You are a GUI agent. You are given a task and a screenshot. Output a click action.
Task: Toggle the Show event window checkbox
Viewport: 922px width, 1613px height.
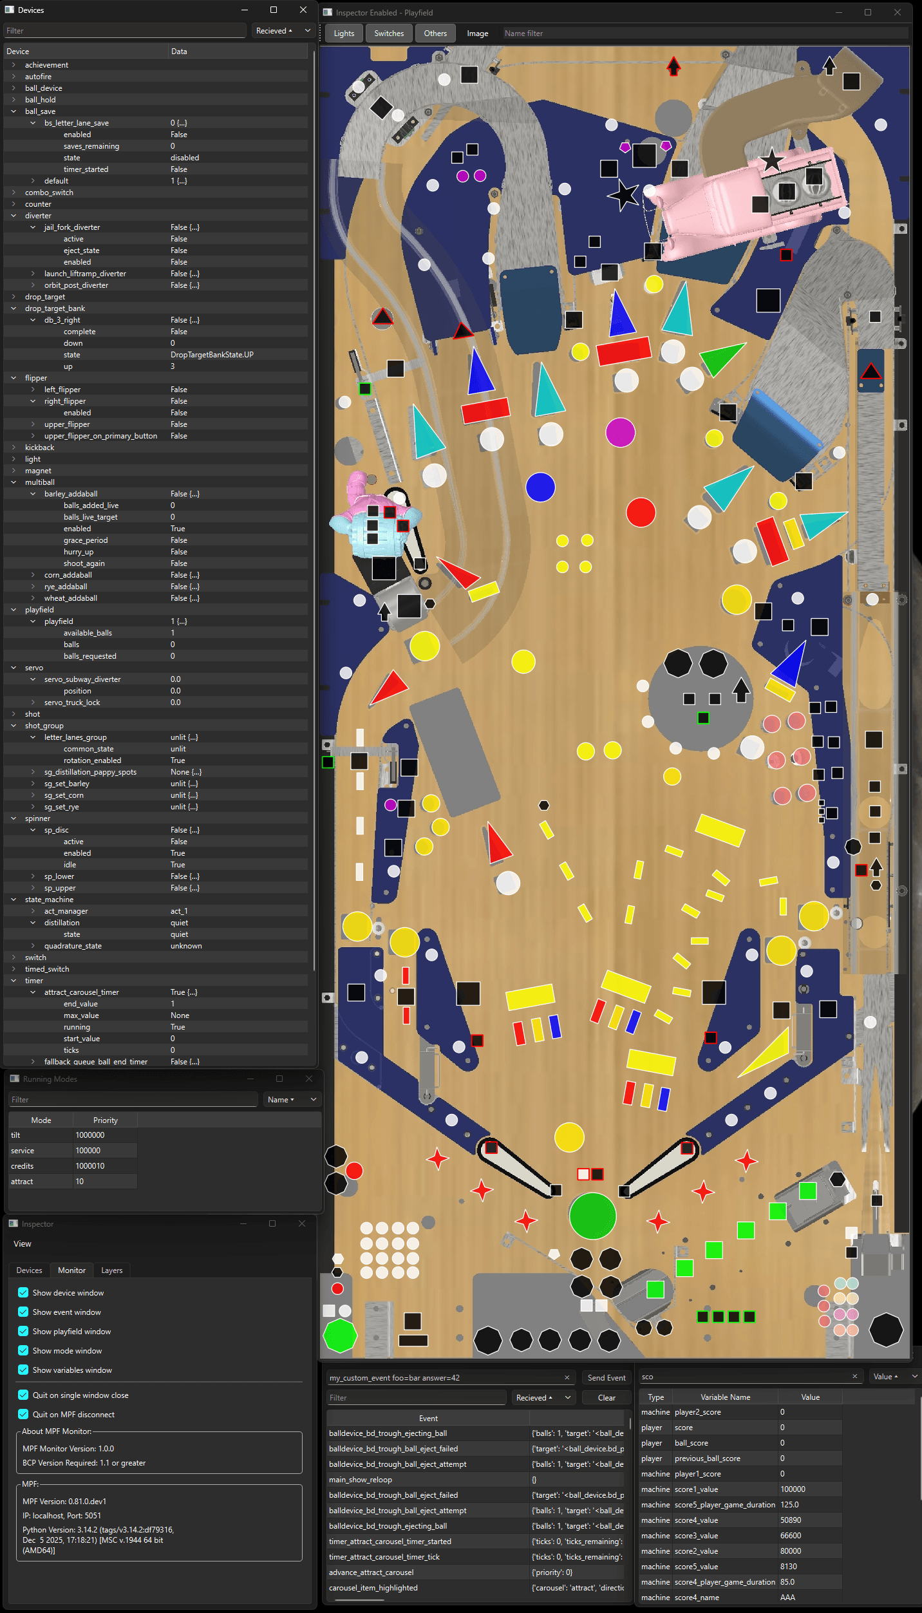pos(23,1312)
